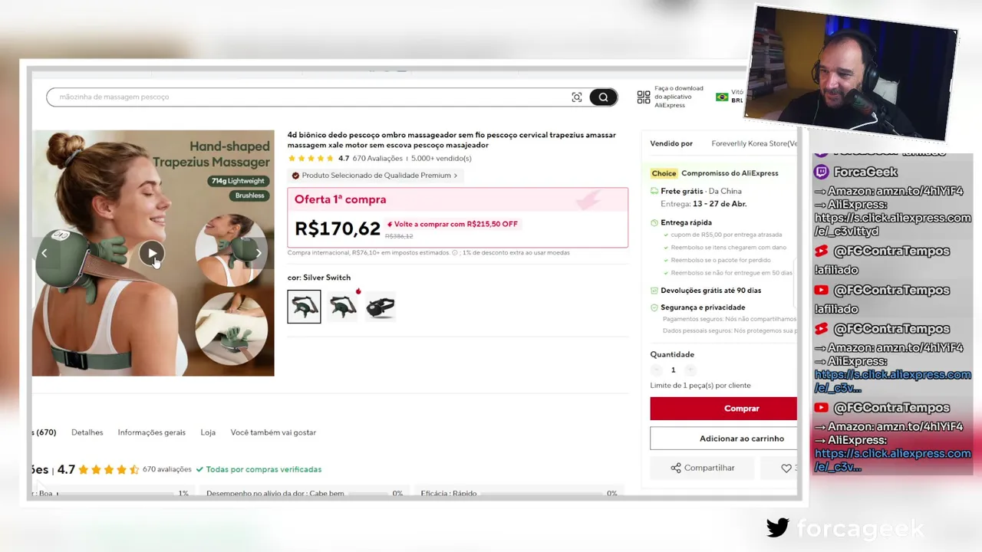Viewport: 982px width, 552px height.
Task: Show the previous product image
Action: pos(44,253)
